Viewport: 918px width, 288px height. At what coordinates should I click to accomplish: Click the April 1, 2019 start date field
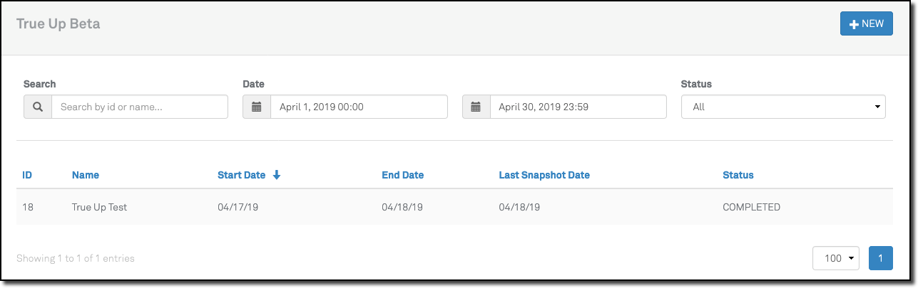359,107
